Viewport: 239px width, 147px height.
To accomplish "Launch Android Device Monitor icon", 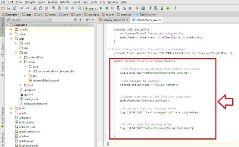I will (168, 8).
